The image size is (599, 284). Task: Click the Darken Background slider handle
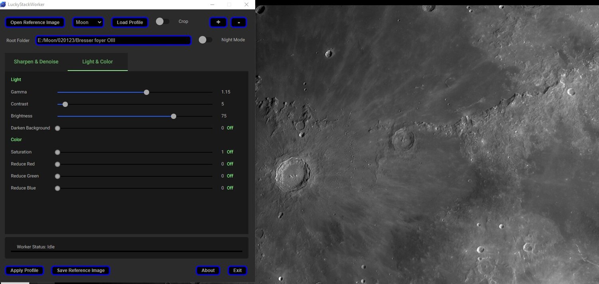[x=58, y=128]
